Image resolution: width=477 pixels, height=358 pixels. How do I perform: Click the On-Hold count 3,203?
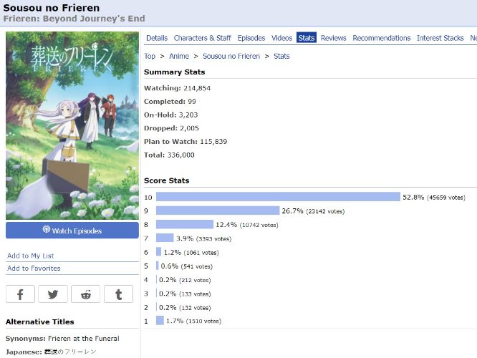coord(188,115)
